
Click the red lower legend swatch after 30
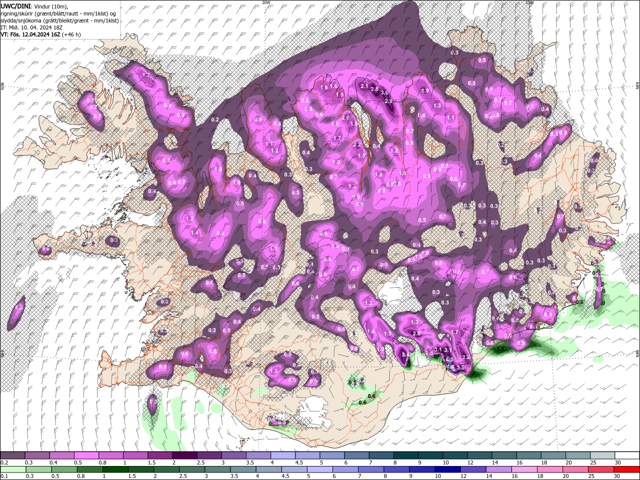click(x=626, y=469)
